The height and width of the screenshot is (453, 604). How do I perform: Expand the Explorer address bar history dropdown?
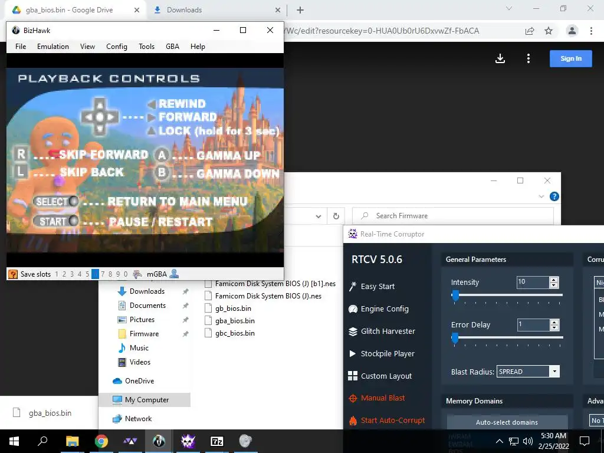coord(319,216)
